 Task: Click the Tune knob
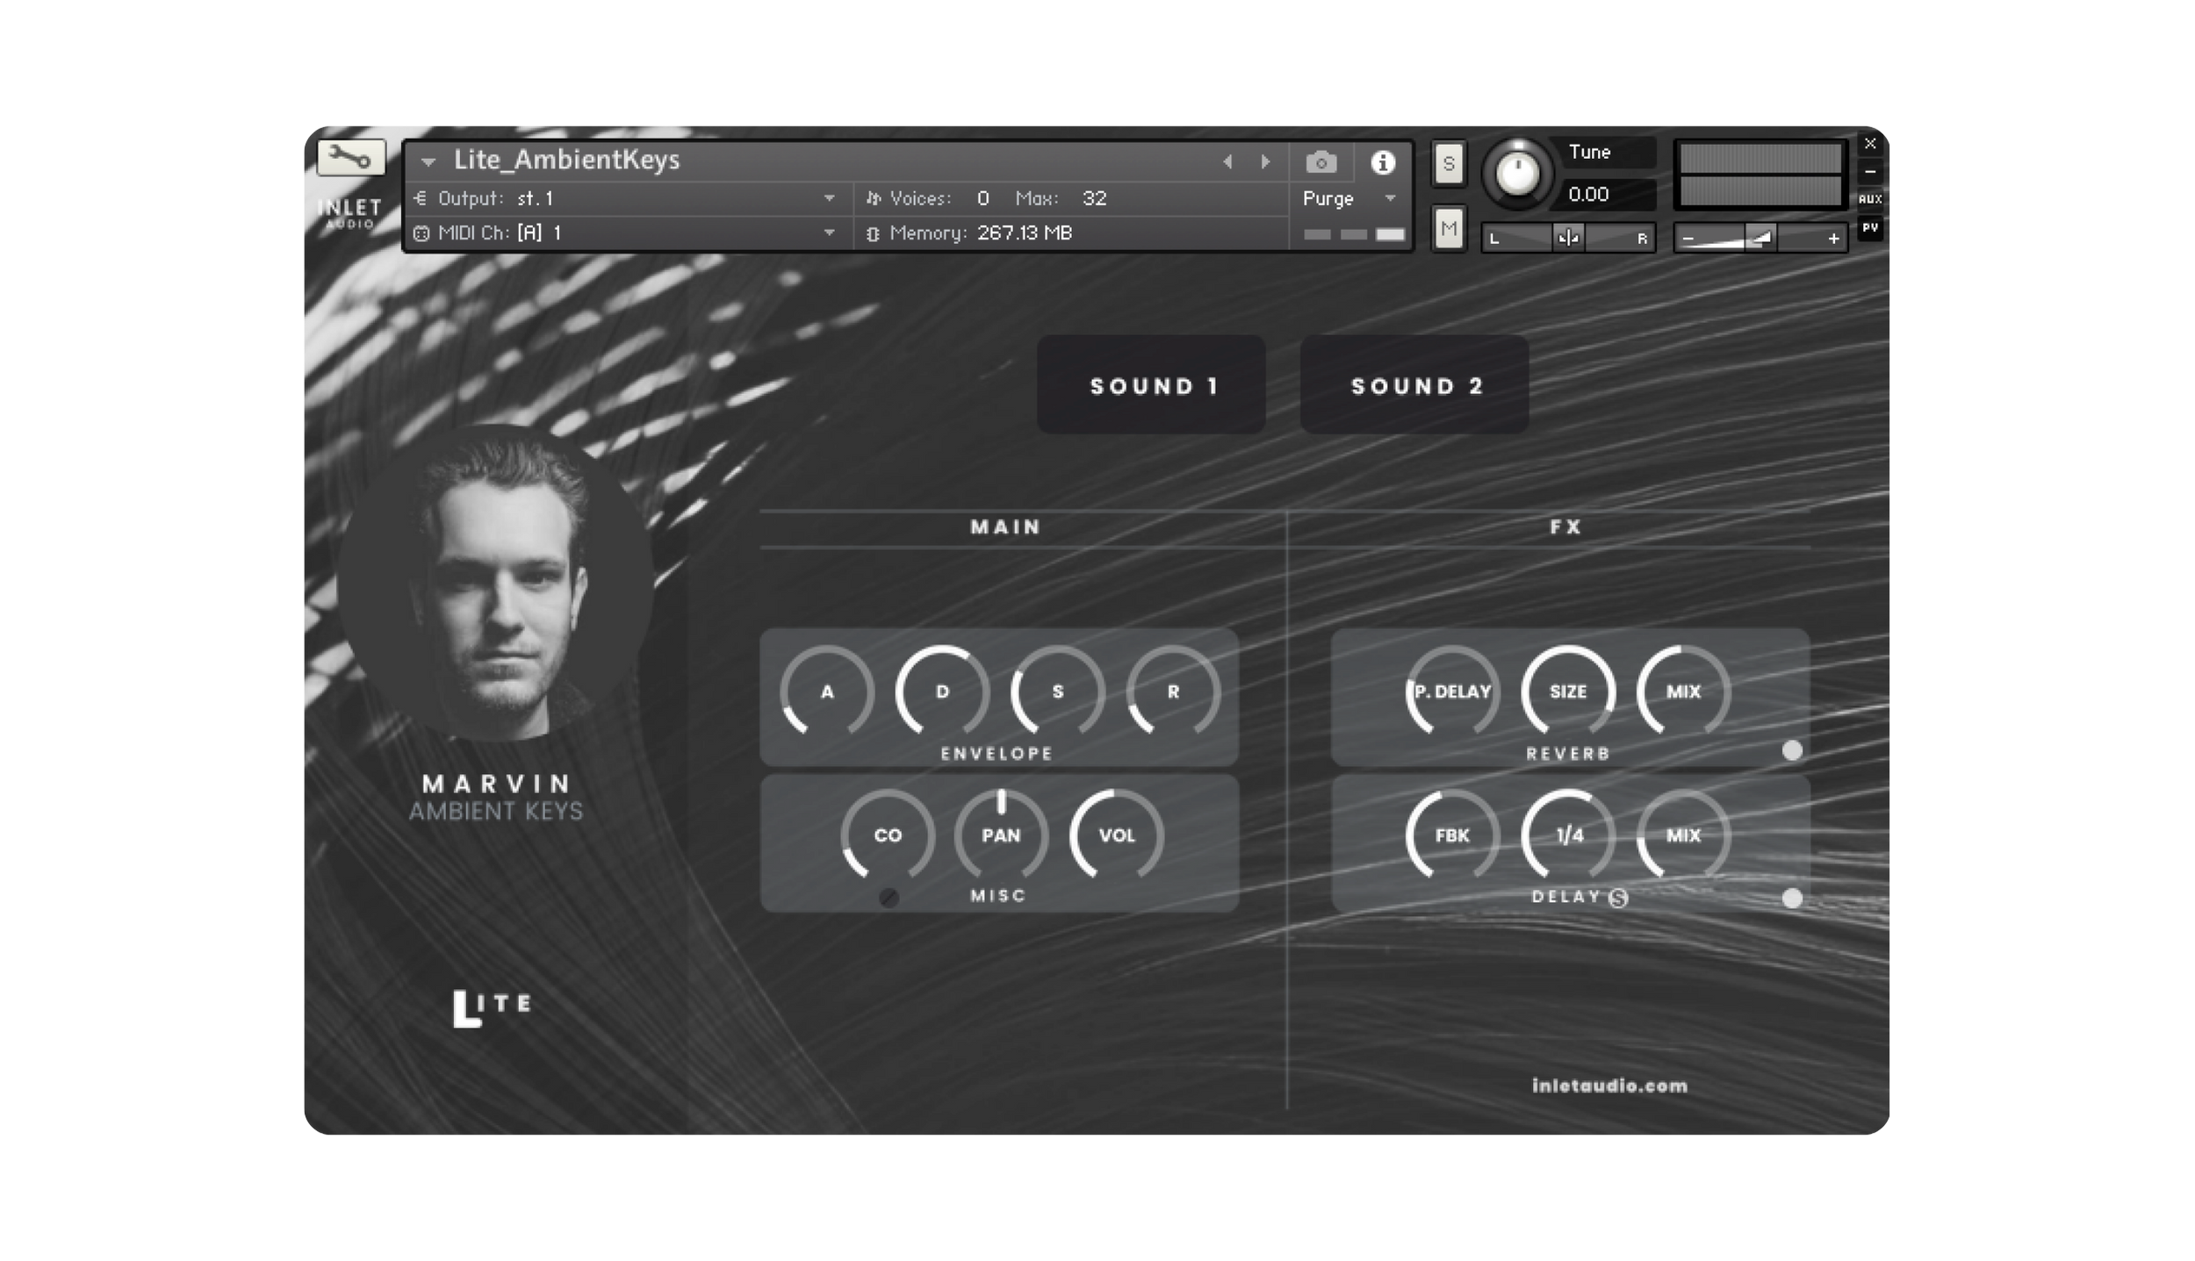(x=1517, y=173)
